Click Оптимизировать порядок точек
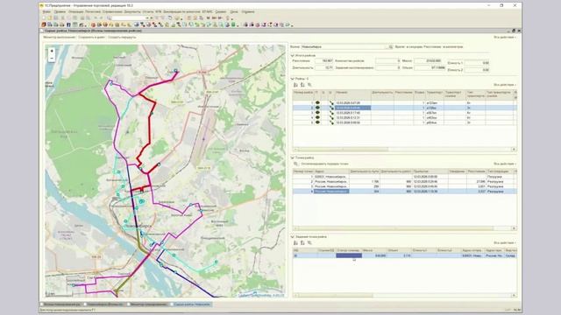Viewport: 561px width, 315px height. 324,164
